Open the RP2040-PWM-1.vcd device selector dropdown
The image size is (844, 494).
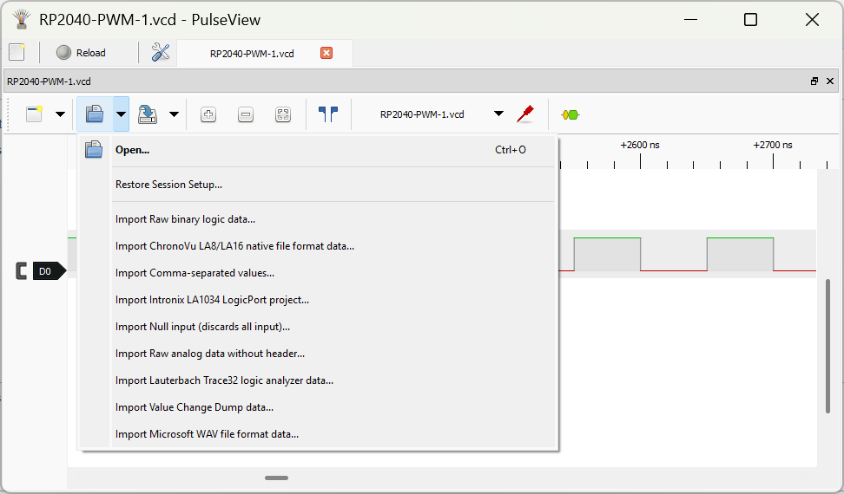click(x=441, y=114)
